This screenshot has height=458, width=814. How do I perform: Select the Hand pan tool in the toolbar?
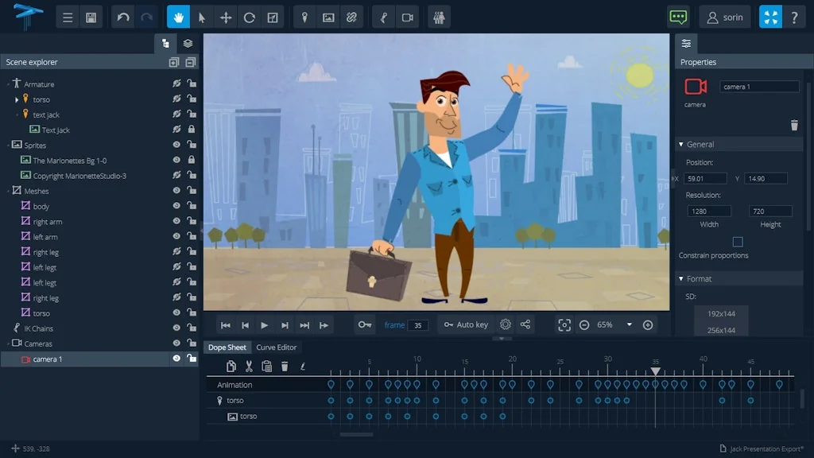pyautogui.click(x=179, y=16)
